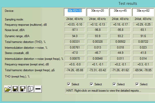Click intermodulation distortion box 0.00761
Screen dimensions: 155x103
75,47
